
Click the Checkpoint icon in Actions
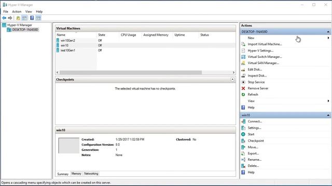pos(243,141)
